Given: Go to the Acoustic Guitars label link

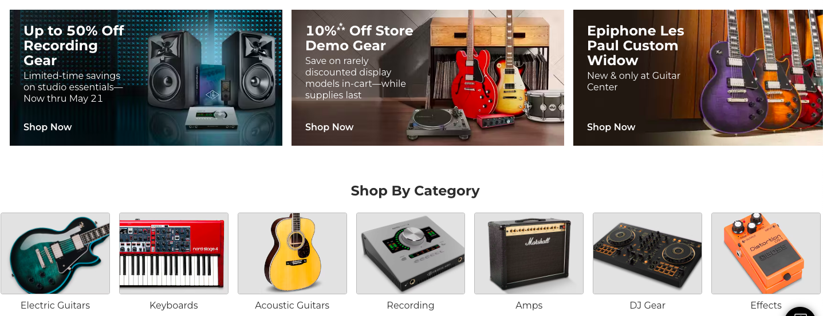Looking at the screenshot, I should tap(292, 305).
